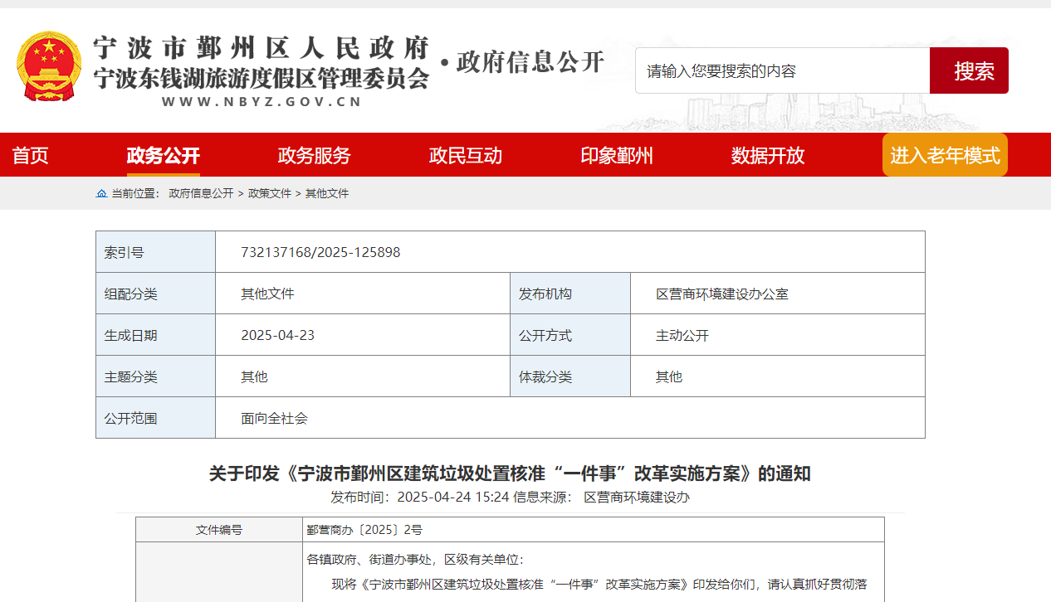The image size is (1051, 602).
Task: Click the 政府信息公开 header text
Action: click(x=530, y=62)
